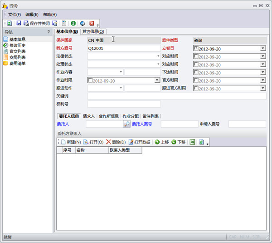This screenshot has height=243, width=272.
Task: Click the 名称 column header
Action: pyautogui.click(x=92, y=150)
